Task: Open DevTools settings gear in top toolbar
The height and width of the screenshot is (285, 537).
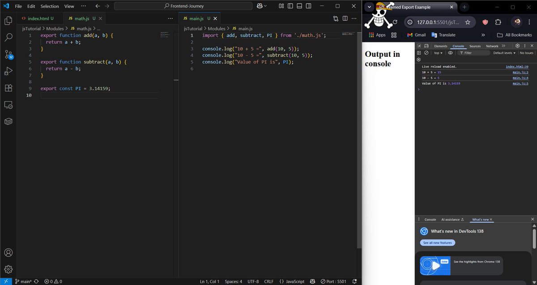Action: [x=517, y=46]
